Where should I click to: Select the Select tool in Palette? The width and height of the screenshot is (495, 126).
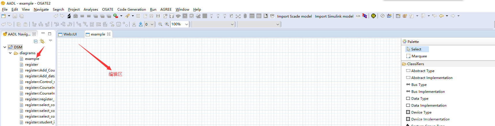417,49
